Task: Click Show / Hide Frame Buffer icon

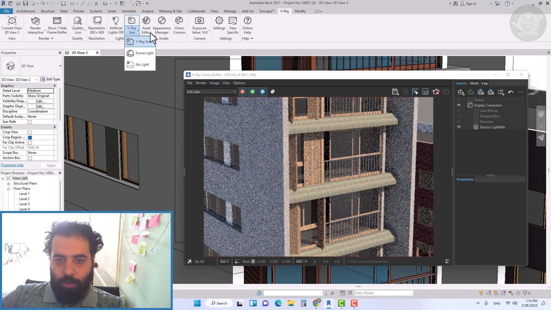Action: tap(57, 21)
